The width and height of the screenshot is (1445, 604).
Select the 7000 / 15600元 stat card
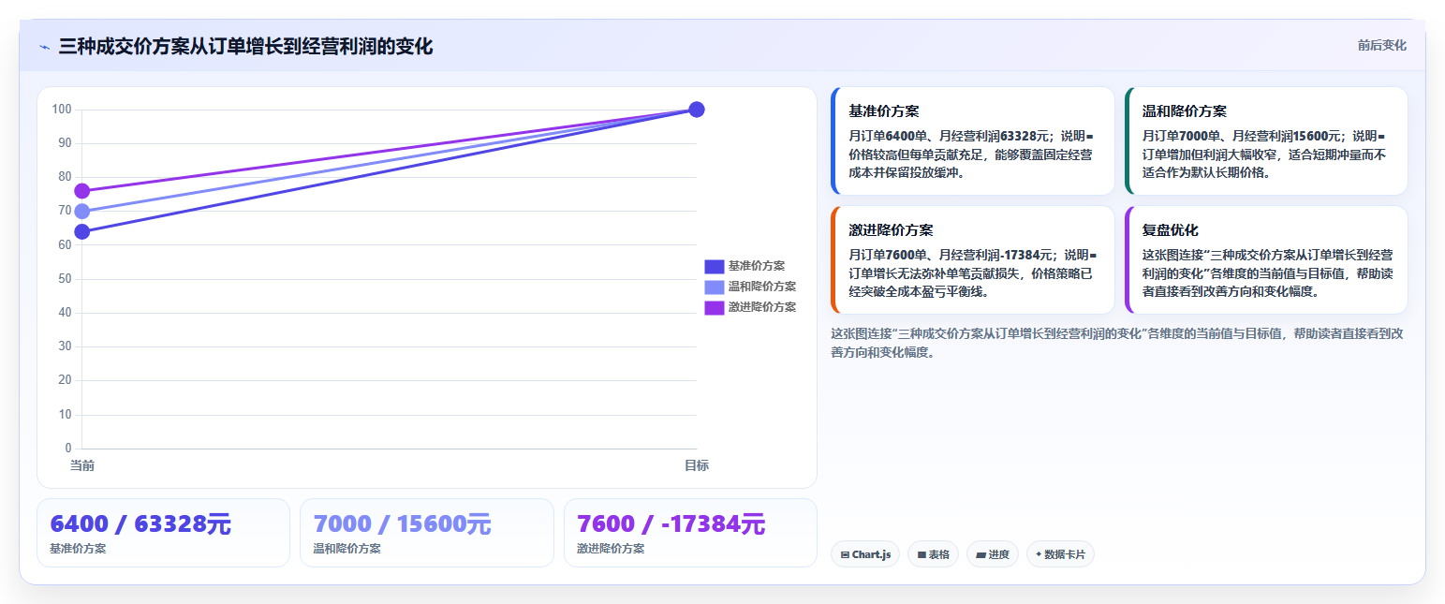pos(426,533)
